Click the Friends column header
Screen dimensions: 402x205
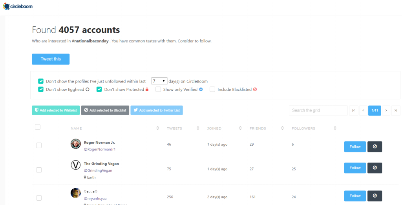point(258,128)
